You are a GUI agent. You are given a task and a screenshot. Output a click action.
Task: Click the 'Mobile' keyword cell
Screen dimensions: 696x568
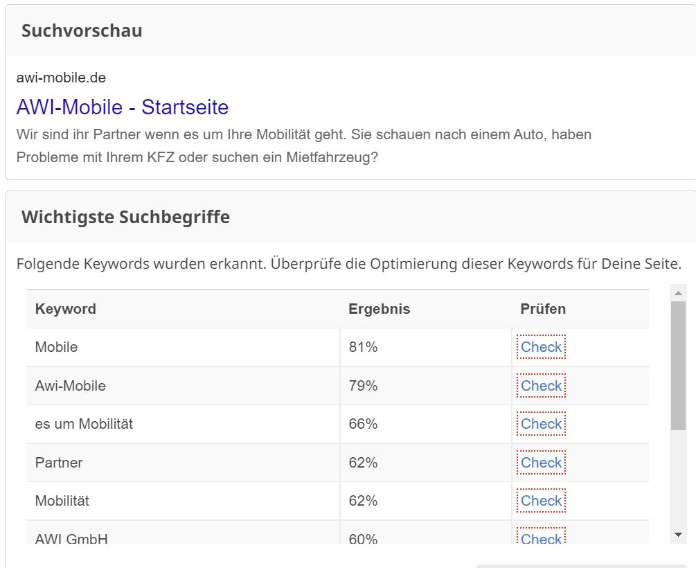pos(184,347)
